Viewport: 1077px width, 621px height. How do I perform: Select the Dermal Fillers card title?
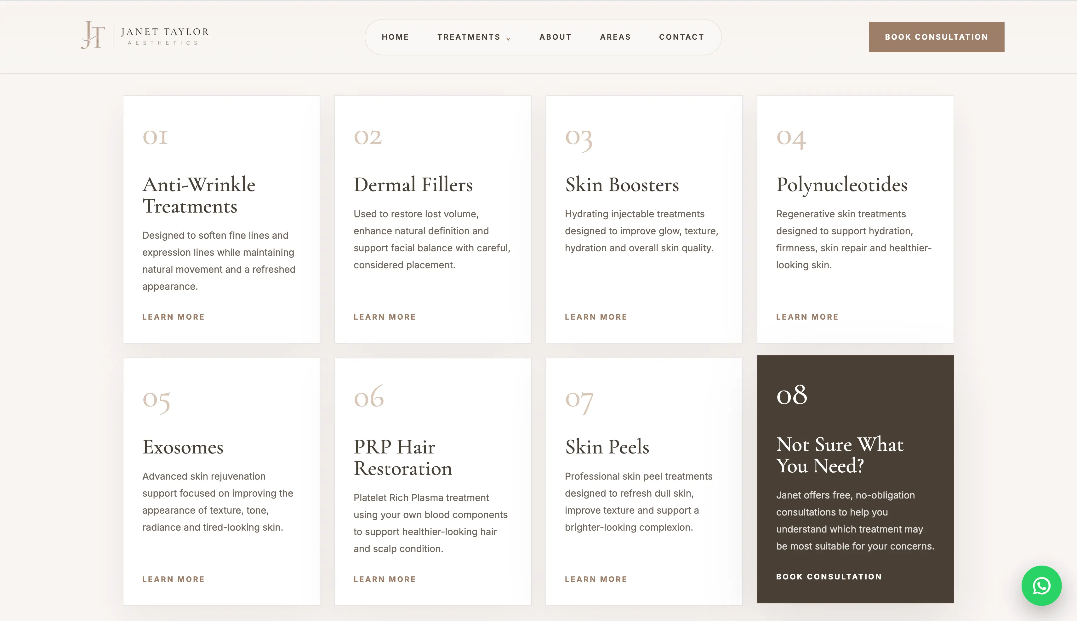pos(413,185)
